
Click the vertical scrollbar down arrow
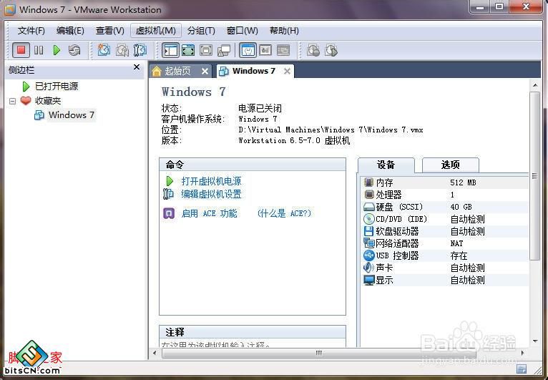(x=535, y=341)
